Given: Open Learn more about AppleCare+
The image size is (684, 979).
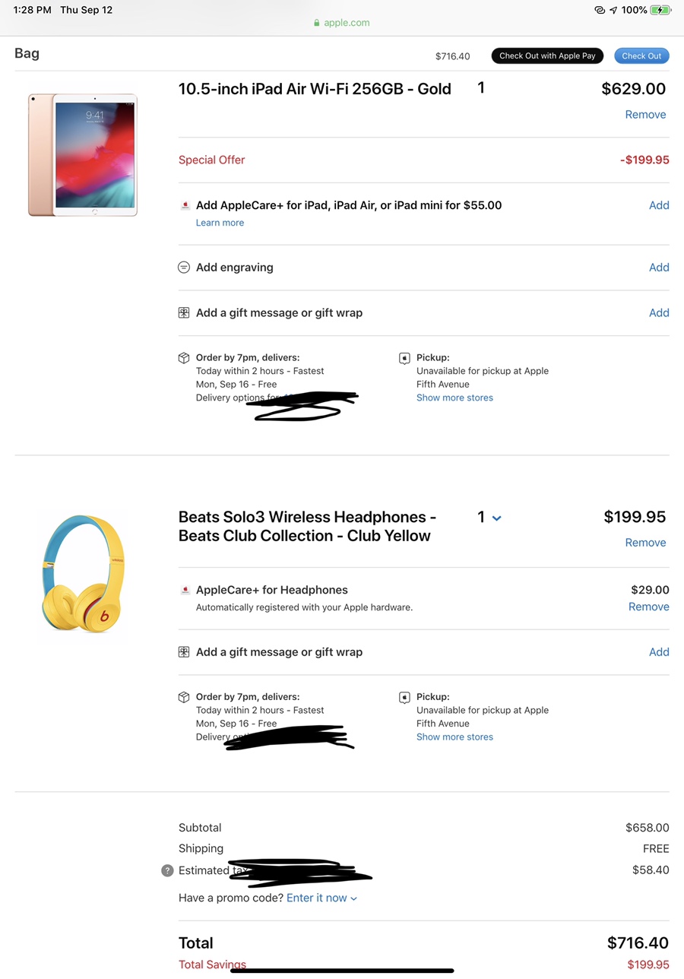Looking at the screenshot, I should click(220, 223).
